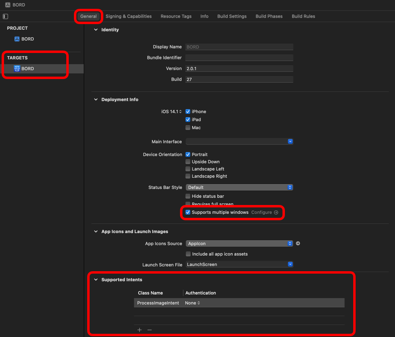Open the Main Interface dropdown
This screenshot has height=337, width=395.
239,141
